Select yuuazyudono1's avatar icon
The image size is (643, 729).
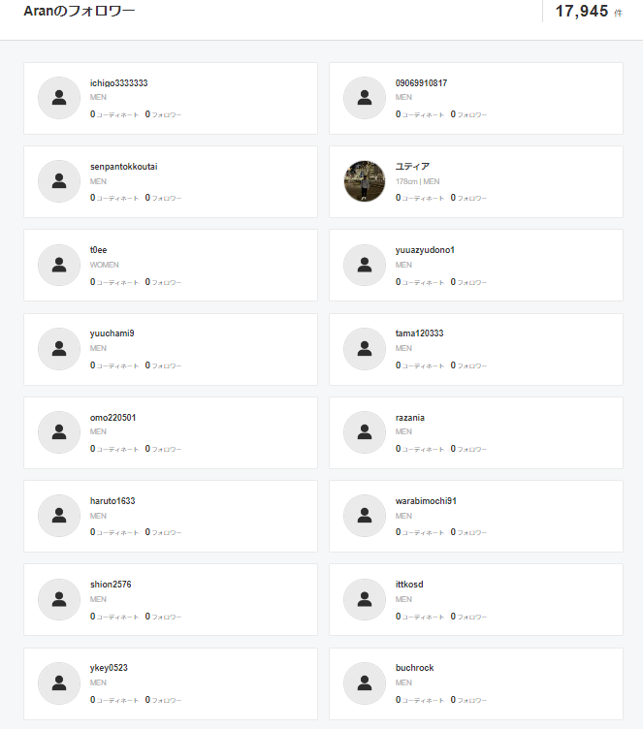pyautogui.click(x=365, y=265)
